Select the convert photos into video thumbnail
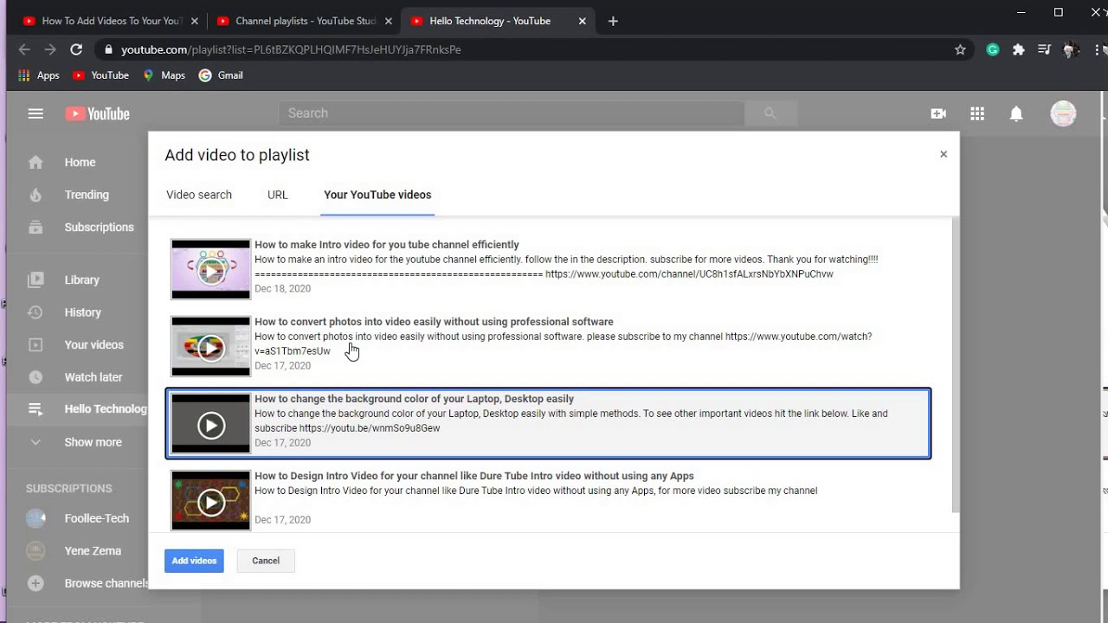 210,347
